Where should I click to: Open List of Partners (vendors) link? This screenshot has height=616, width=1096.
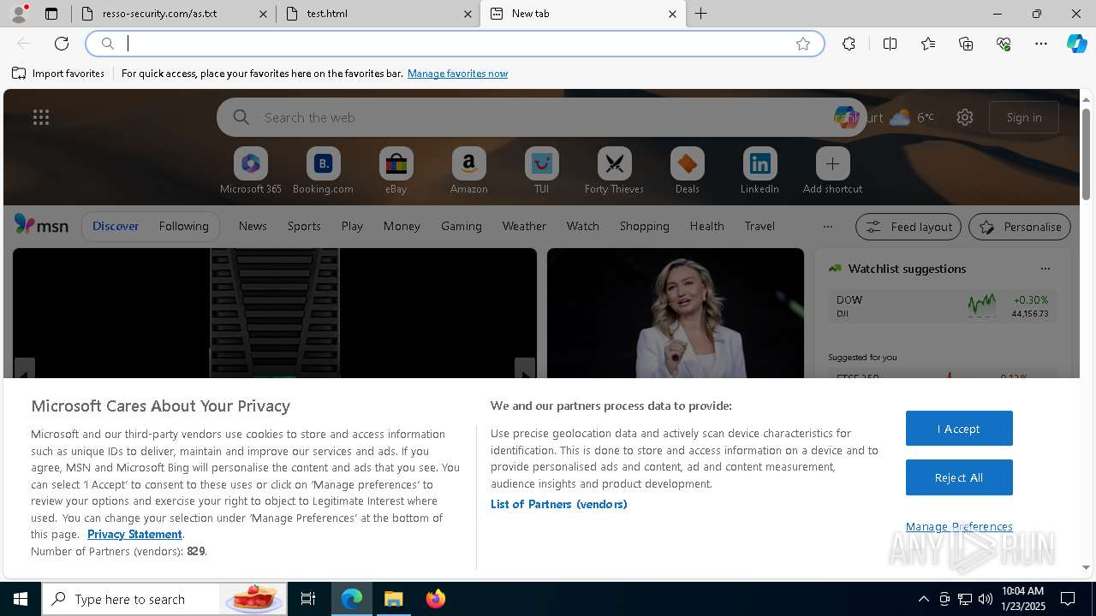pyautogui.click(x=559, y=504)
